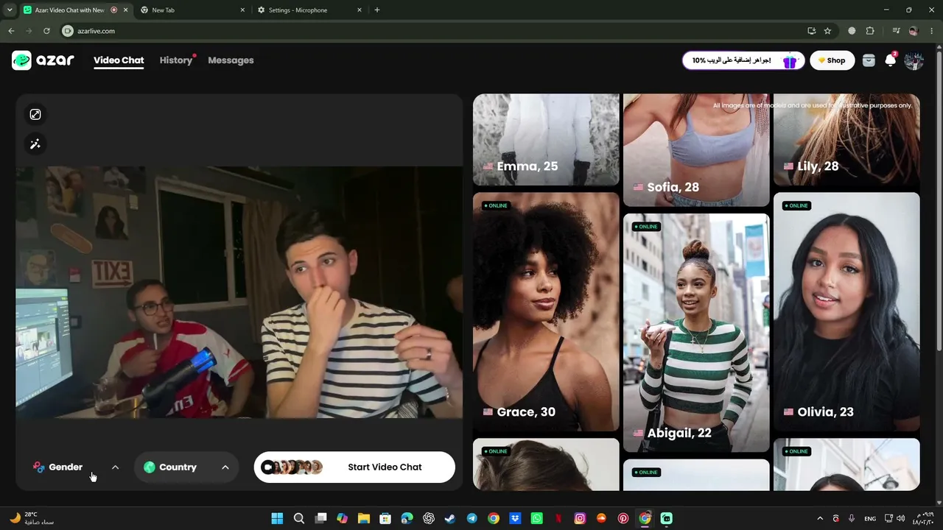Open ChatGPT from the taskbar
943x530 pixels.
click(x=429, y=518)
